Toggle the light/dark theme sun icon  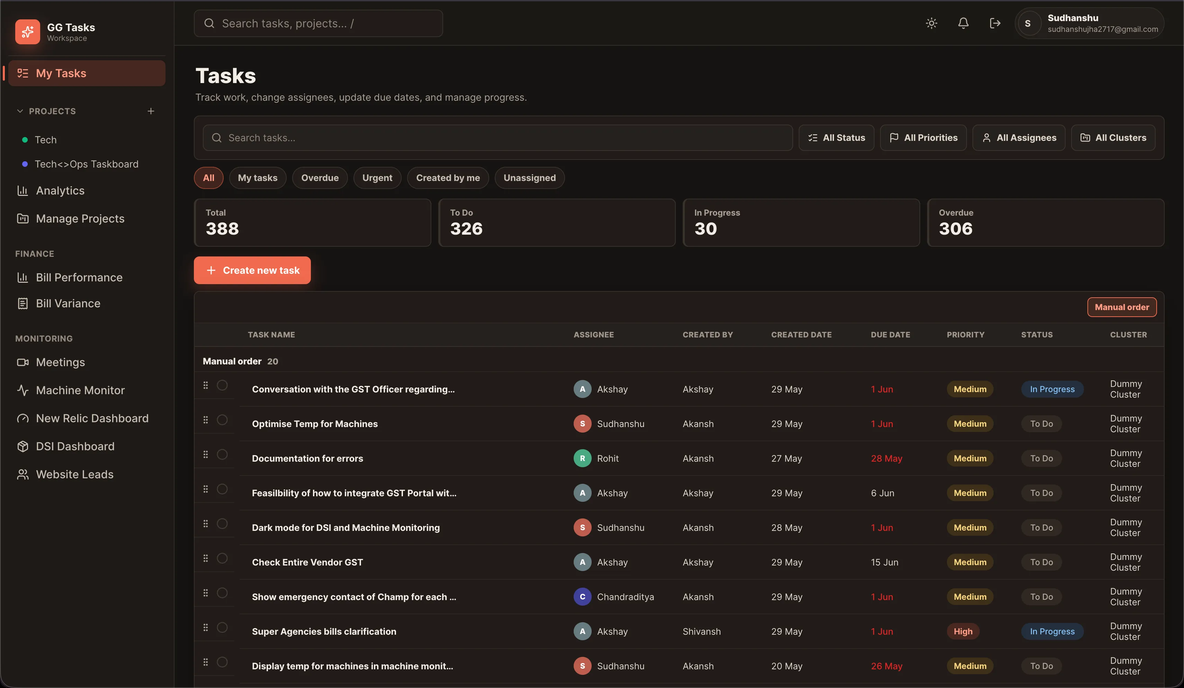point(931,23)
